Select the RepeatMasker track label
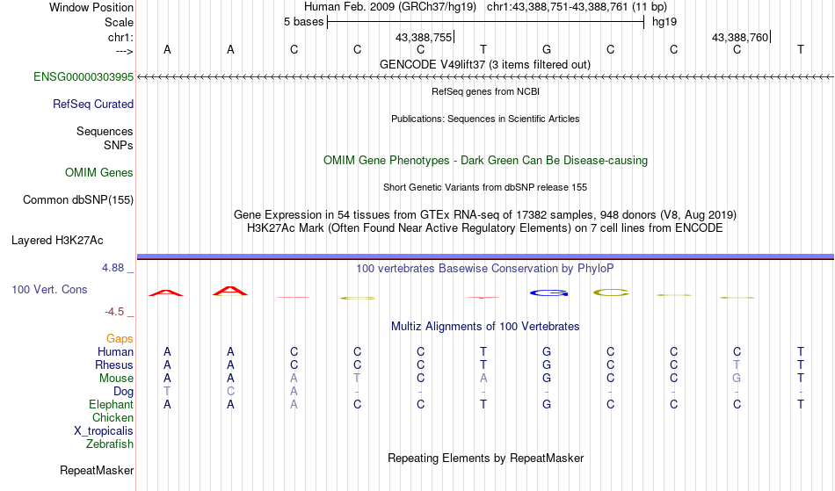 point(97,471)
